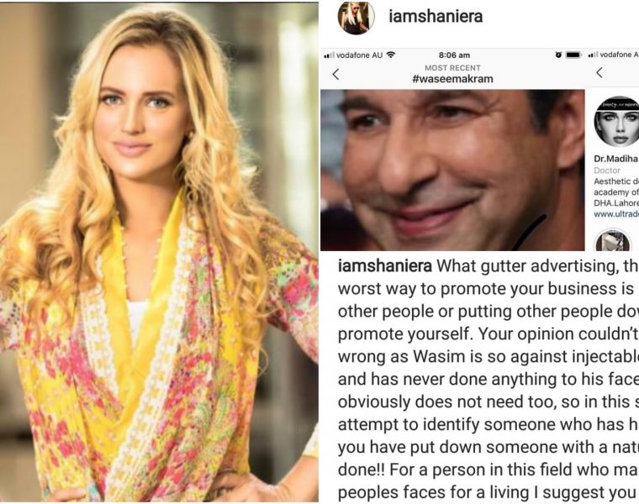This screenshot has height=504, width=639.
Task: Tap the 8:06 am clock
Action: tap(454, 55)
